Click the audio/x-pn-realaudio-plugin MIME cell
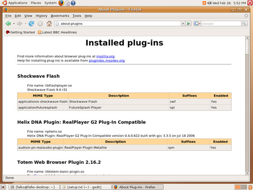This screenshot has height=190, width=253. pyautogui.click(x=40, y=148)
